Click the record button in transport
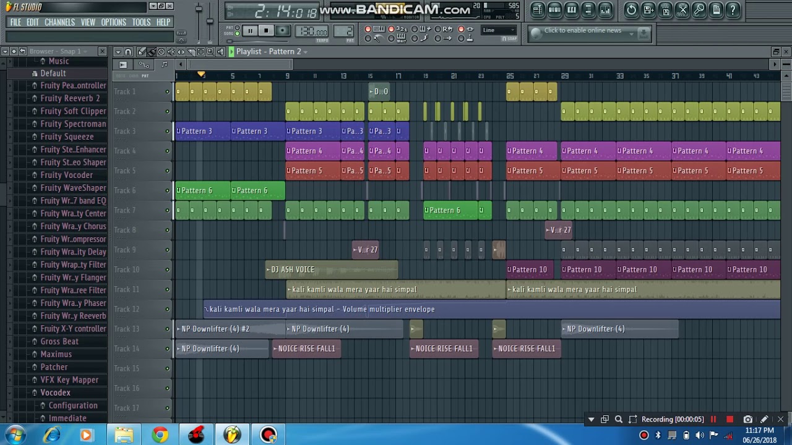The width and height of the screenshot is (792, 445). 283,31
